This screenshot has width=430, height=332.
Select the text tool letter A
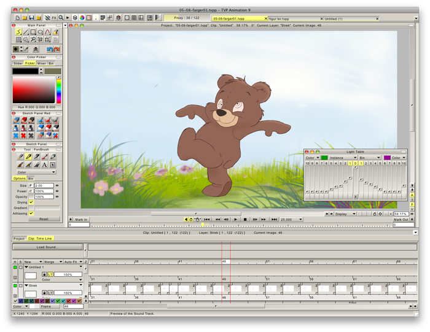tap(44, 164)
